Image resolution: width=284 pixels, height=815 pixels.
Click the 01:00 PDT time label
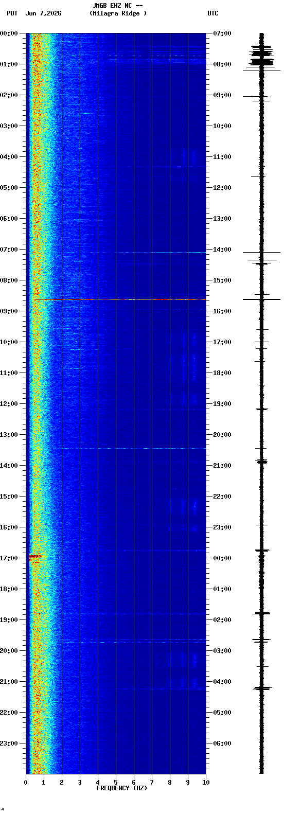9,64
